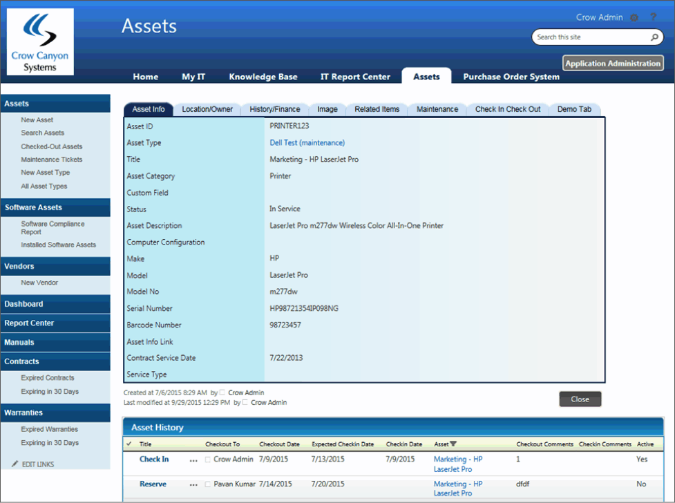Switch to the Demo Tab
This screenshot has width=675, height=503.
[574, 109]
